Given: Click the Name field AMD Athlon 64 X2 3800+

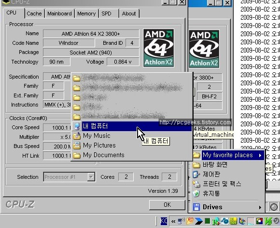Looking at the screenshot, I should (91, 34).
